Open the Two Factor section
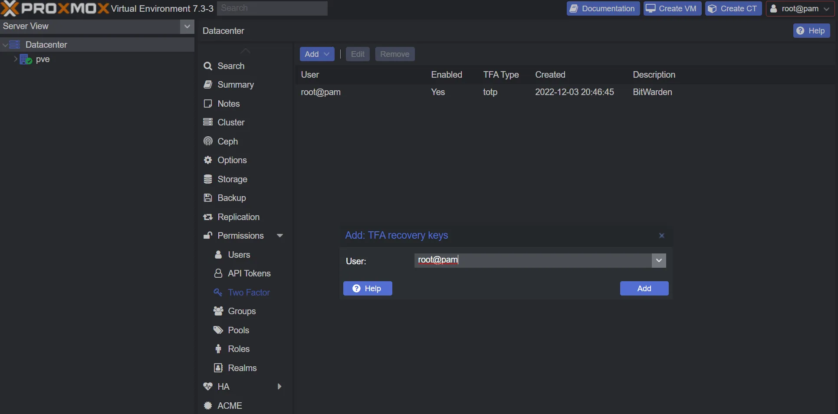The width and height of the screenshot is (838, 414). click(x=249, y=292)
